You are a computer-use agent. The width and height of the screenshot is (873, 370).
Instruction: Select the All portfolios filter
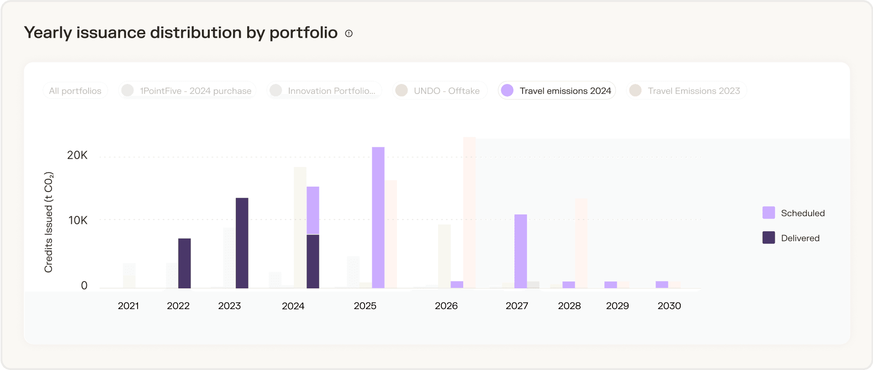(x=75, y=91)
